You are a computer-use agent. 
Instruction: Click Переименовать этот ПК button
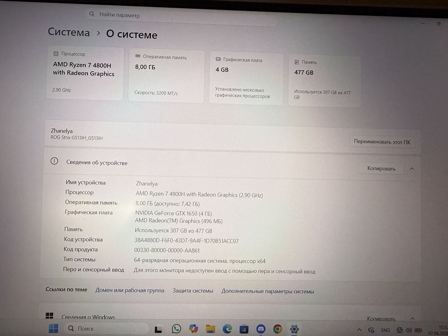(x=382, y=142)
